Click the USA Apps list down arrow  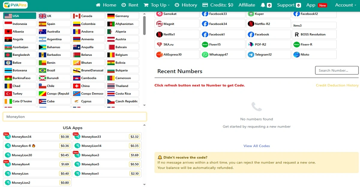coord(144,184)
